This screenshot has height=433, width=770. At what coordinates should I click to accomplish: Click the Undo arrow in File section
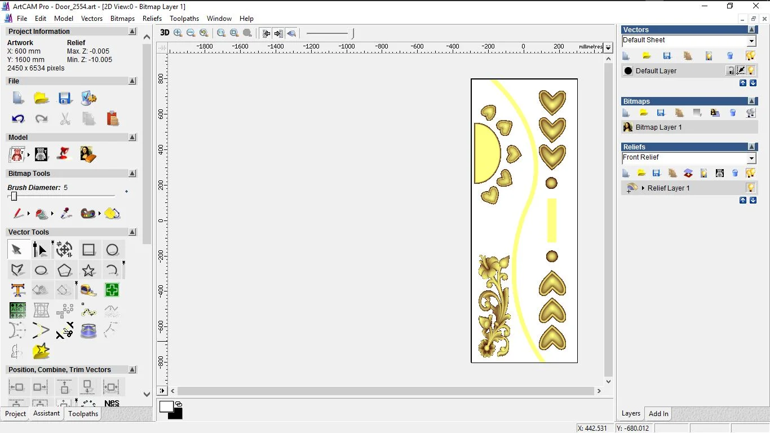coord(18,118)
